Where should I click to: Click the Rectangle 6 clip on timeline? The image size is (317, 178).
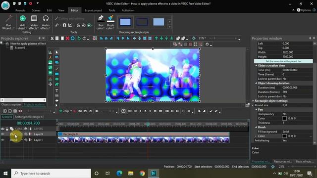[144, 134]
